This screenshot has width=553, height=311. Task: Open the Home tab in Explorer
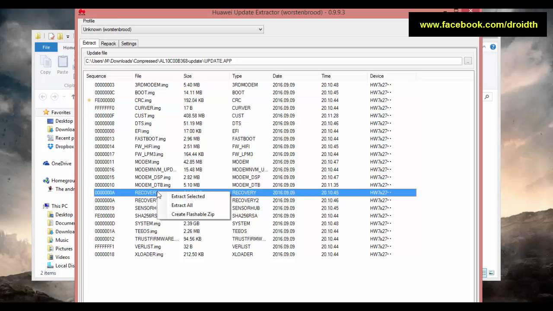69,48
